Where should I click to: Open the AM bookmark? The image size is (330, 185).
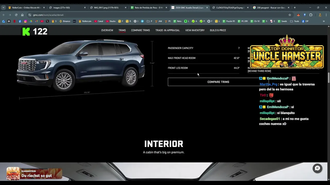(x=159, y=21)
